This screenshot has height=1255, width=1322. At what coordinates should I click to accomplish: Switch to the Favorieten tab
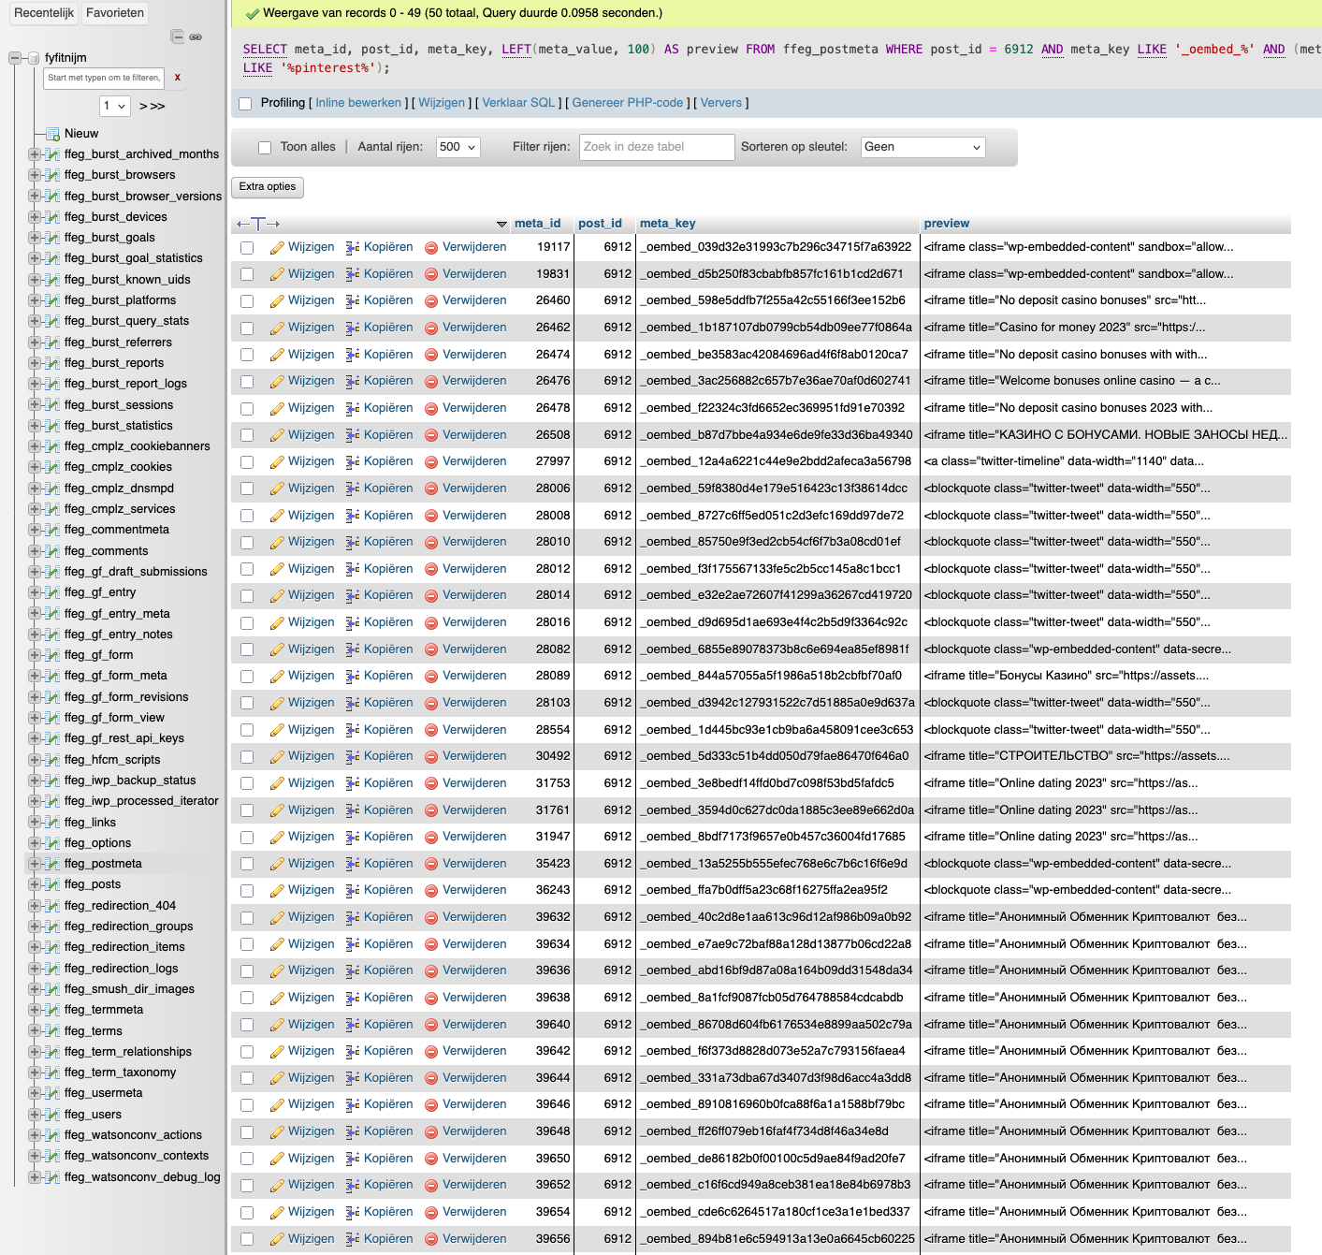[x=115, y=13]
